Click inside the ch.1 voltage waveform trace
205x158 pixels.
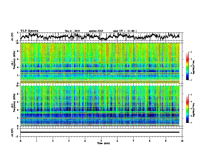point(100,37)
